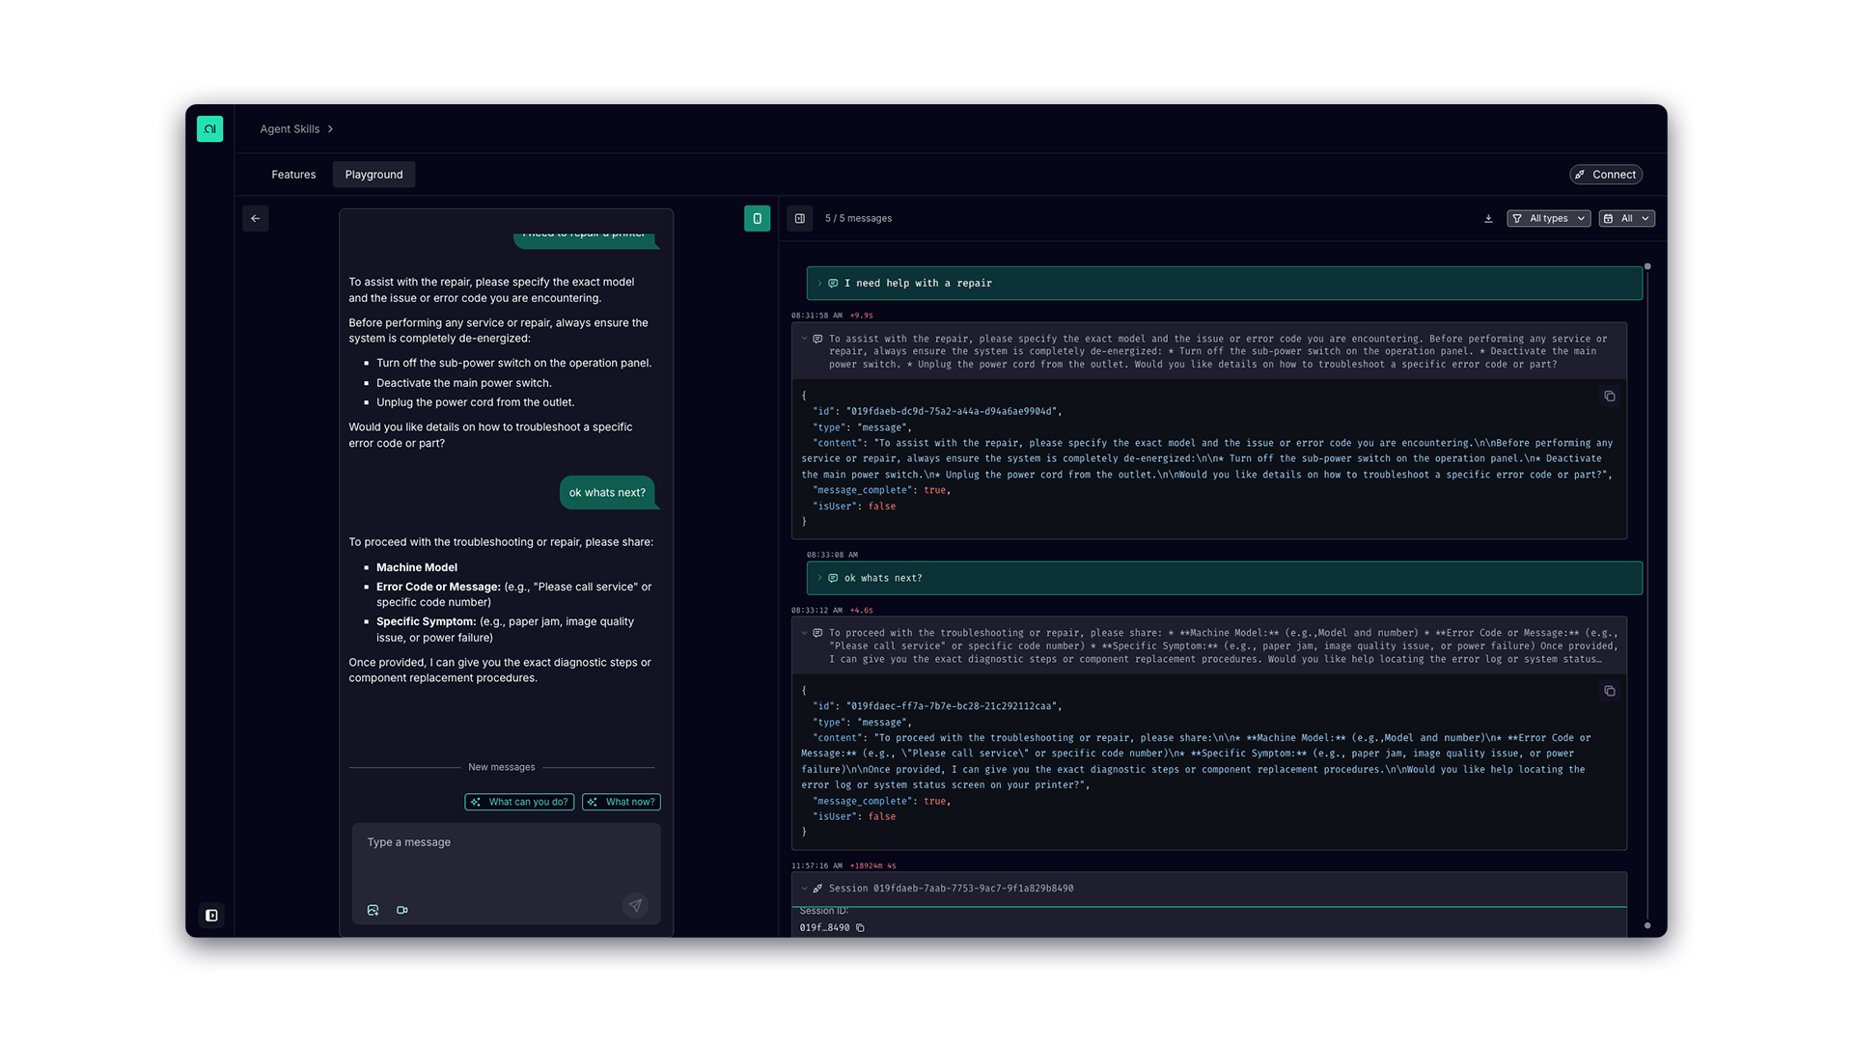Copy the session ID 019f…8490
Image resolution: width=1853 pixels, height=1042 pixels.
coord(860,928)
